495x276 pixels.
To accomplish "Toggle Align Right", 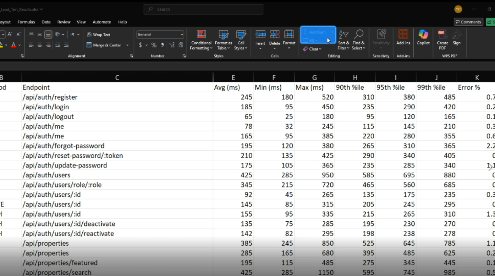I will pos(48,45).
